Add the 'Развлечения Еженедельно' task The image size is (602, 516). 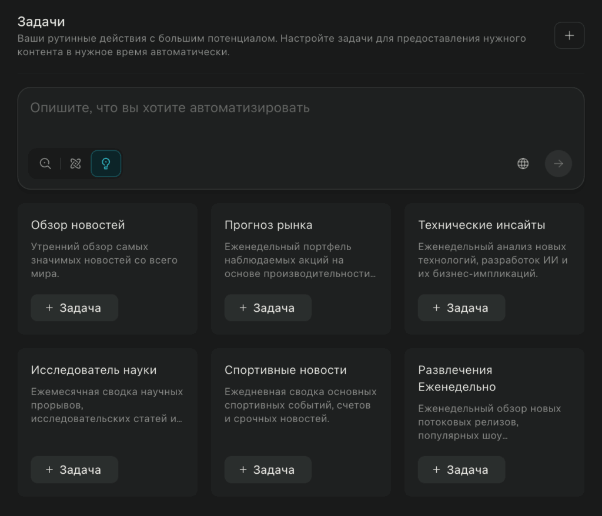461,470
